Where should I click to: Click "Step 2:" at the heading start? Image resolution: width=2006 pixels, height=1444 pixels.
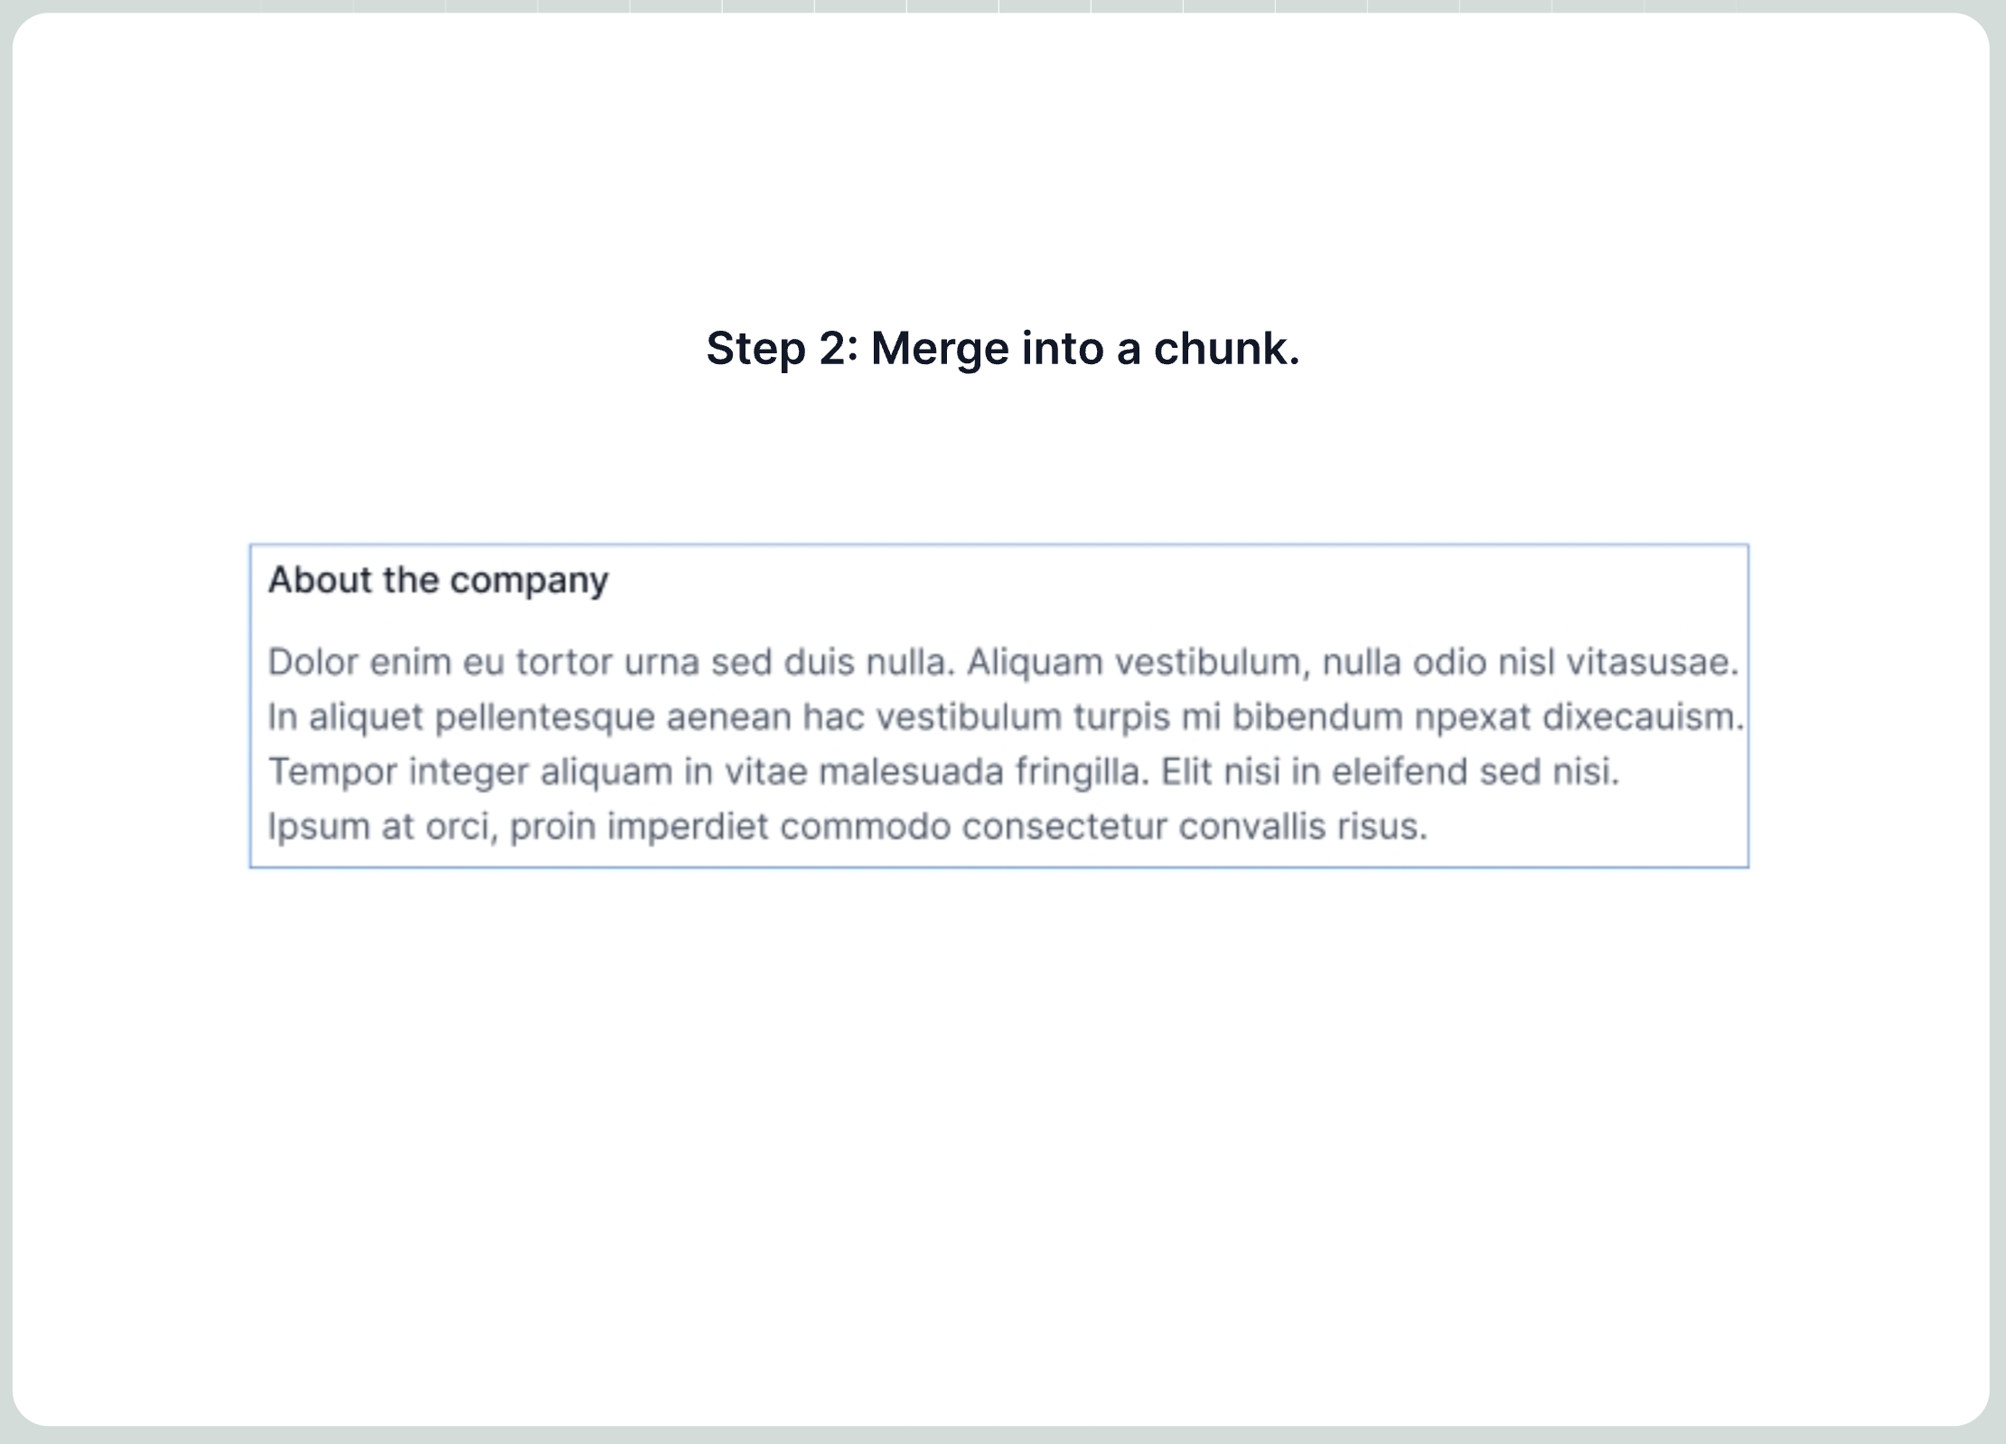pyautogui.click(x=782, y=350)
